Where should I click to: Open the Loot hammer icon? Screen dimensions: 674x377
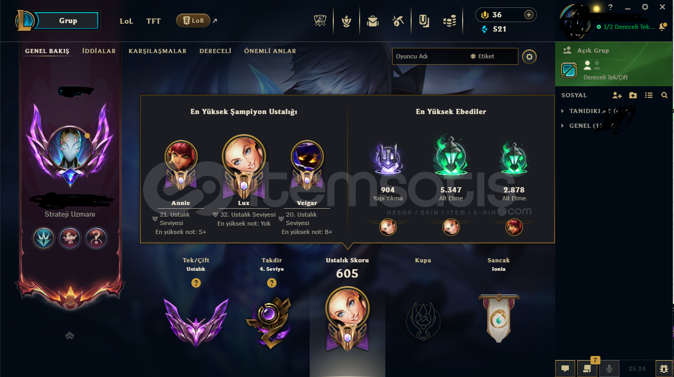(x=397, y=21)
